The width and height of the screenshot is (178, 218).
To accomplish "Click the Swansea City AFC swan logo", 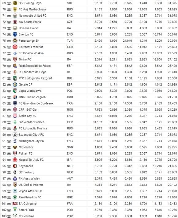I will pos(15,135).
